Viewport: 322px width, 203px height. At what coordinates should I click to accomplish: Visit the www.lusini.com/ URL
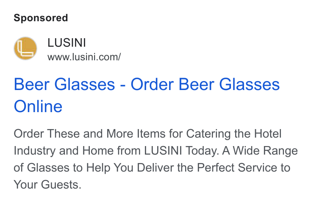84,57
